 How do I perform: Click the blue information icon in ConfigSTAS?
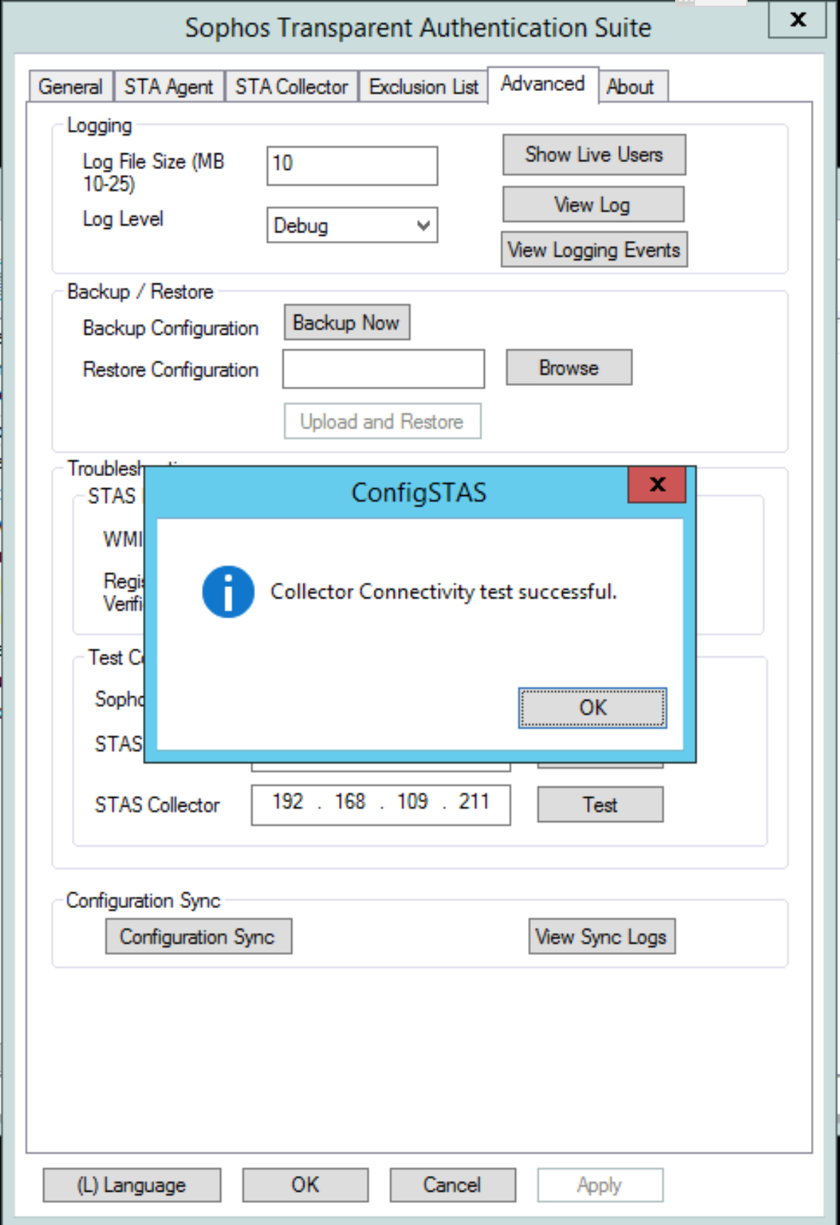tap(228, 592)
